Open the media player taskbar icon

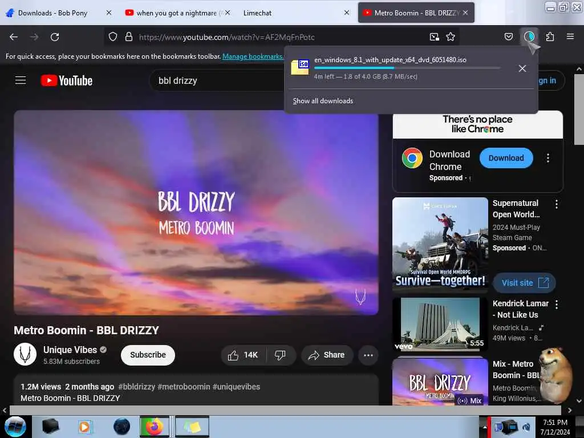pos(84,427)
